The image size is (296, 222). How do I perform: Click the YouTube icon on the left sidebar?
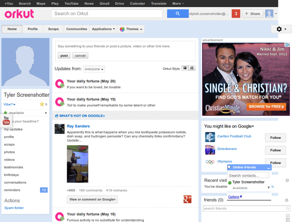6,120
